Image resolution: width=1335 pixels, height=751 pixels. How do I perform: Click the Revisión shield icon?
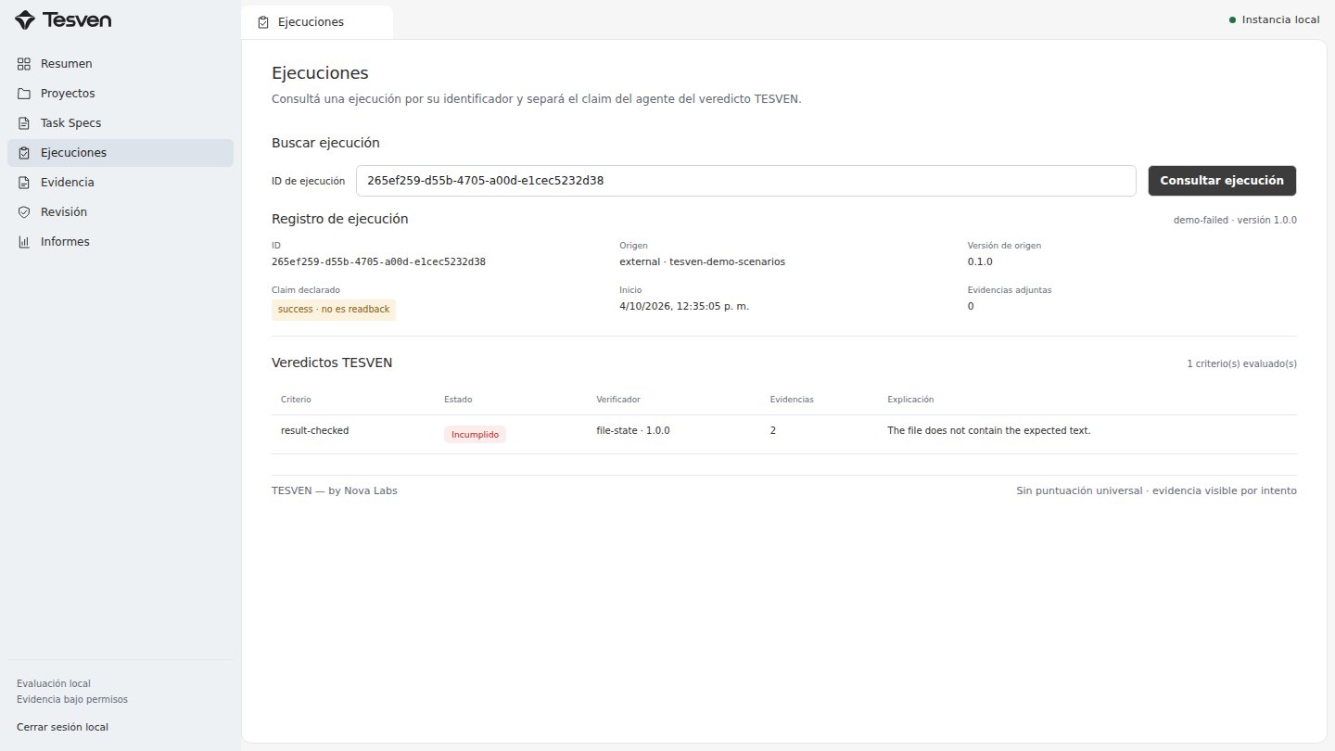(x=24, y=212)
